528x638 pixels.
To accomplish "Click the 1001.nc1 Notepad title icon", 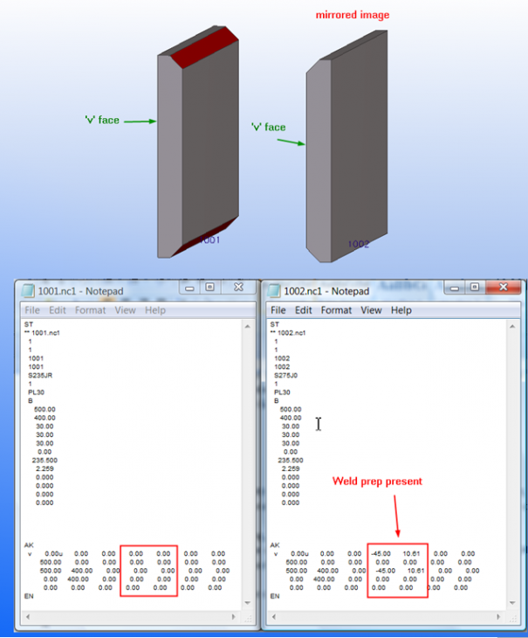I will (28, 291).
